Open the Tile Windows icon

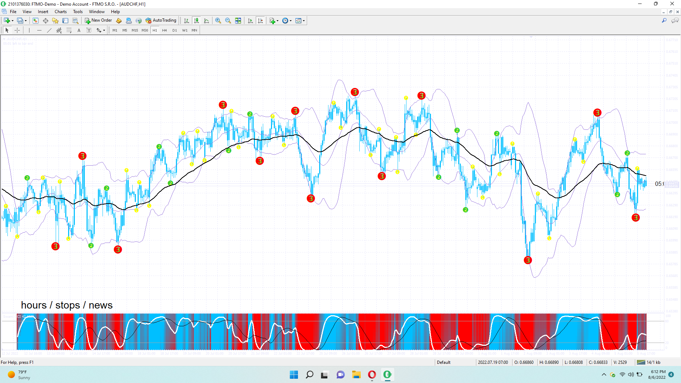click(238, 21)
